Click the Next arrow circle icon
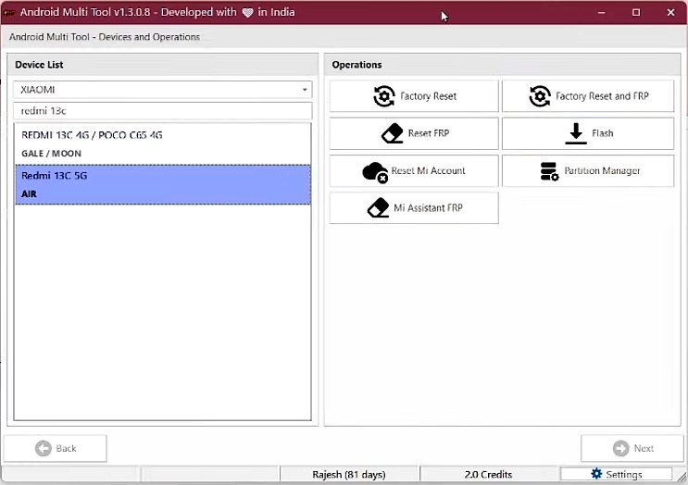 pos(621,448)
